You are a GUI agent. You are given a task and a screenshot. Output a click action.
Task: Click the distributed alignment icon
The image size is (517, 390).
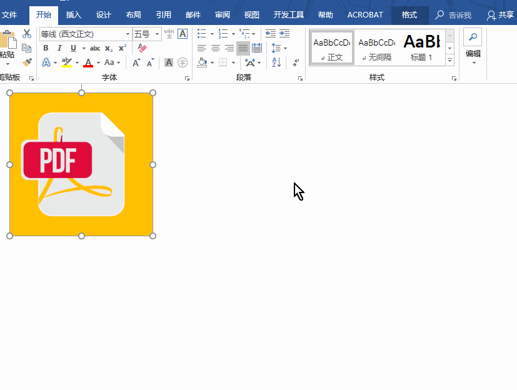tap(257, 48)
